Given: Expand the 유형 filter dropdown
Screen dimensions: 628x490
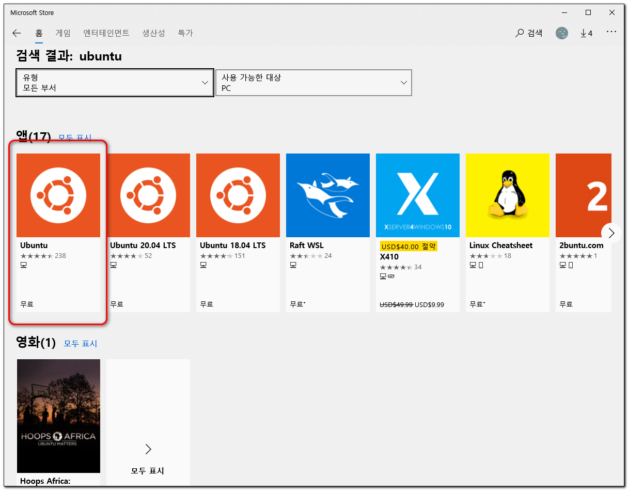Looking at the screenshot, I should click(115, 83).
